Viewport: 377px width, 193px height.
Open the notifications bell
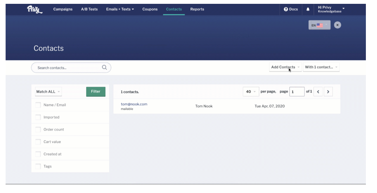[x=308, y=9]
